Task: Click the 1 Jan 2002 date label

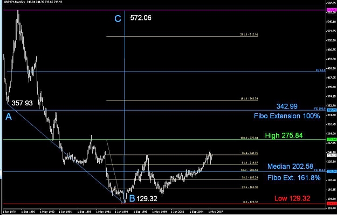Action: [x=177, y=212]
